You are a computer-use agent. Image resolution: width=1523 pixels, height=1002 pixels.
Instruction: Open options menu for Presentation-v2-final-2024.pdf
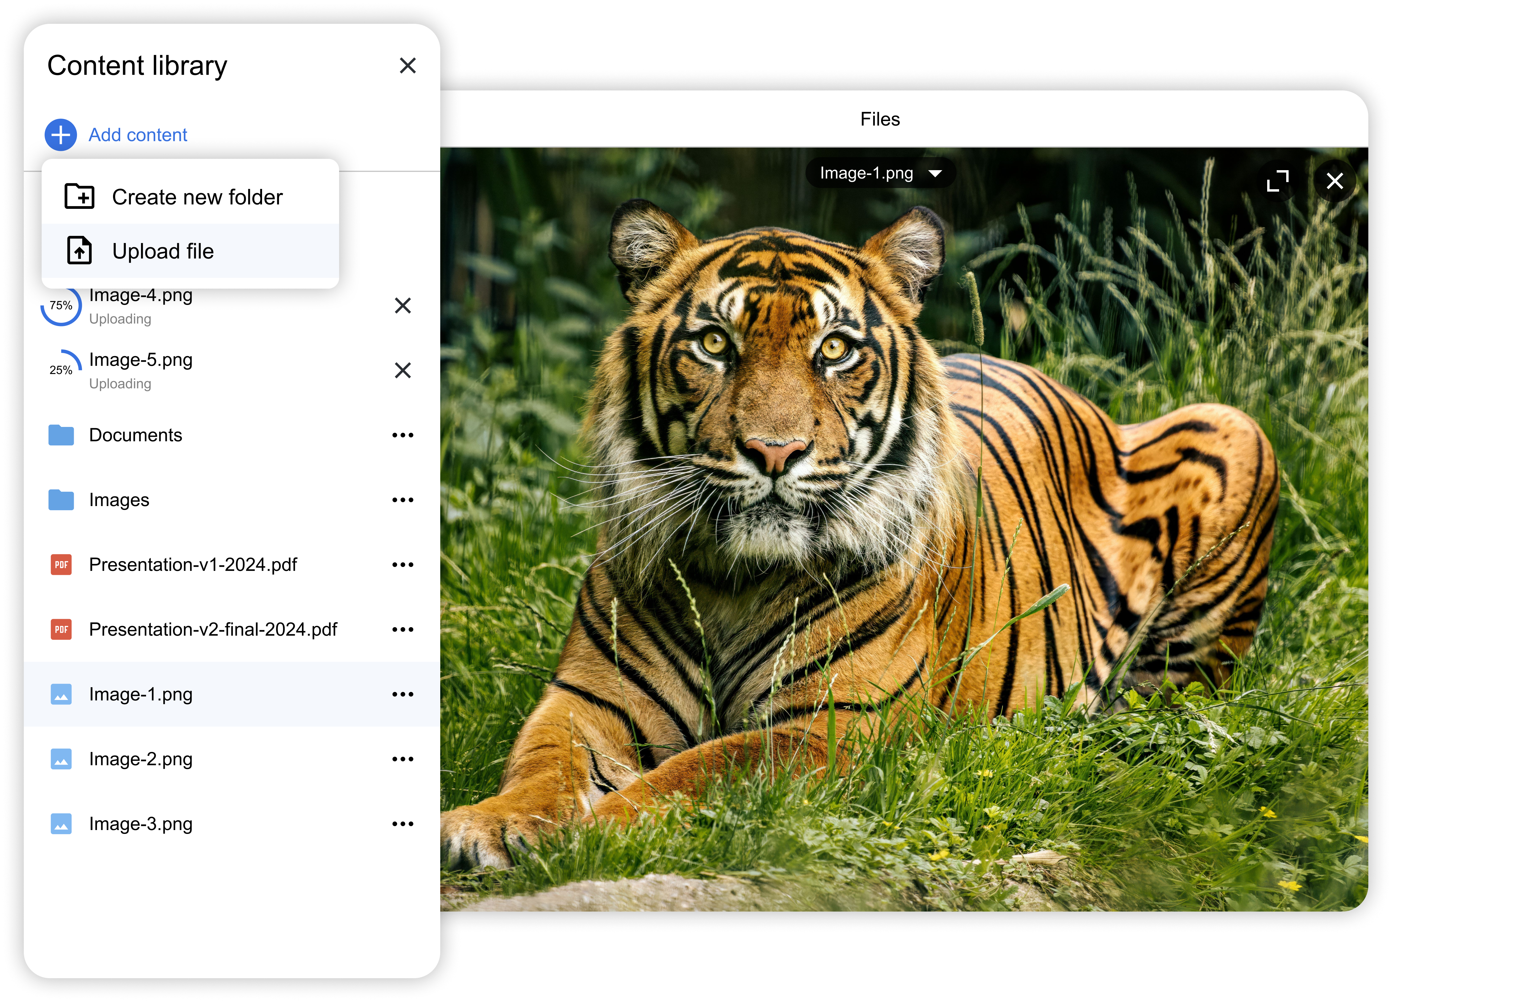coord(402,630)
